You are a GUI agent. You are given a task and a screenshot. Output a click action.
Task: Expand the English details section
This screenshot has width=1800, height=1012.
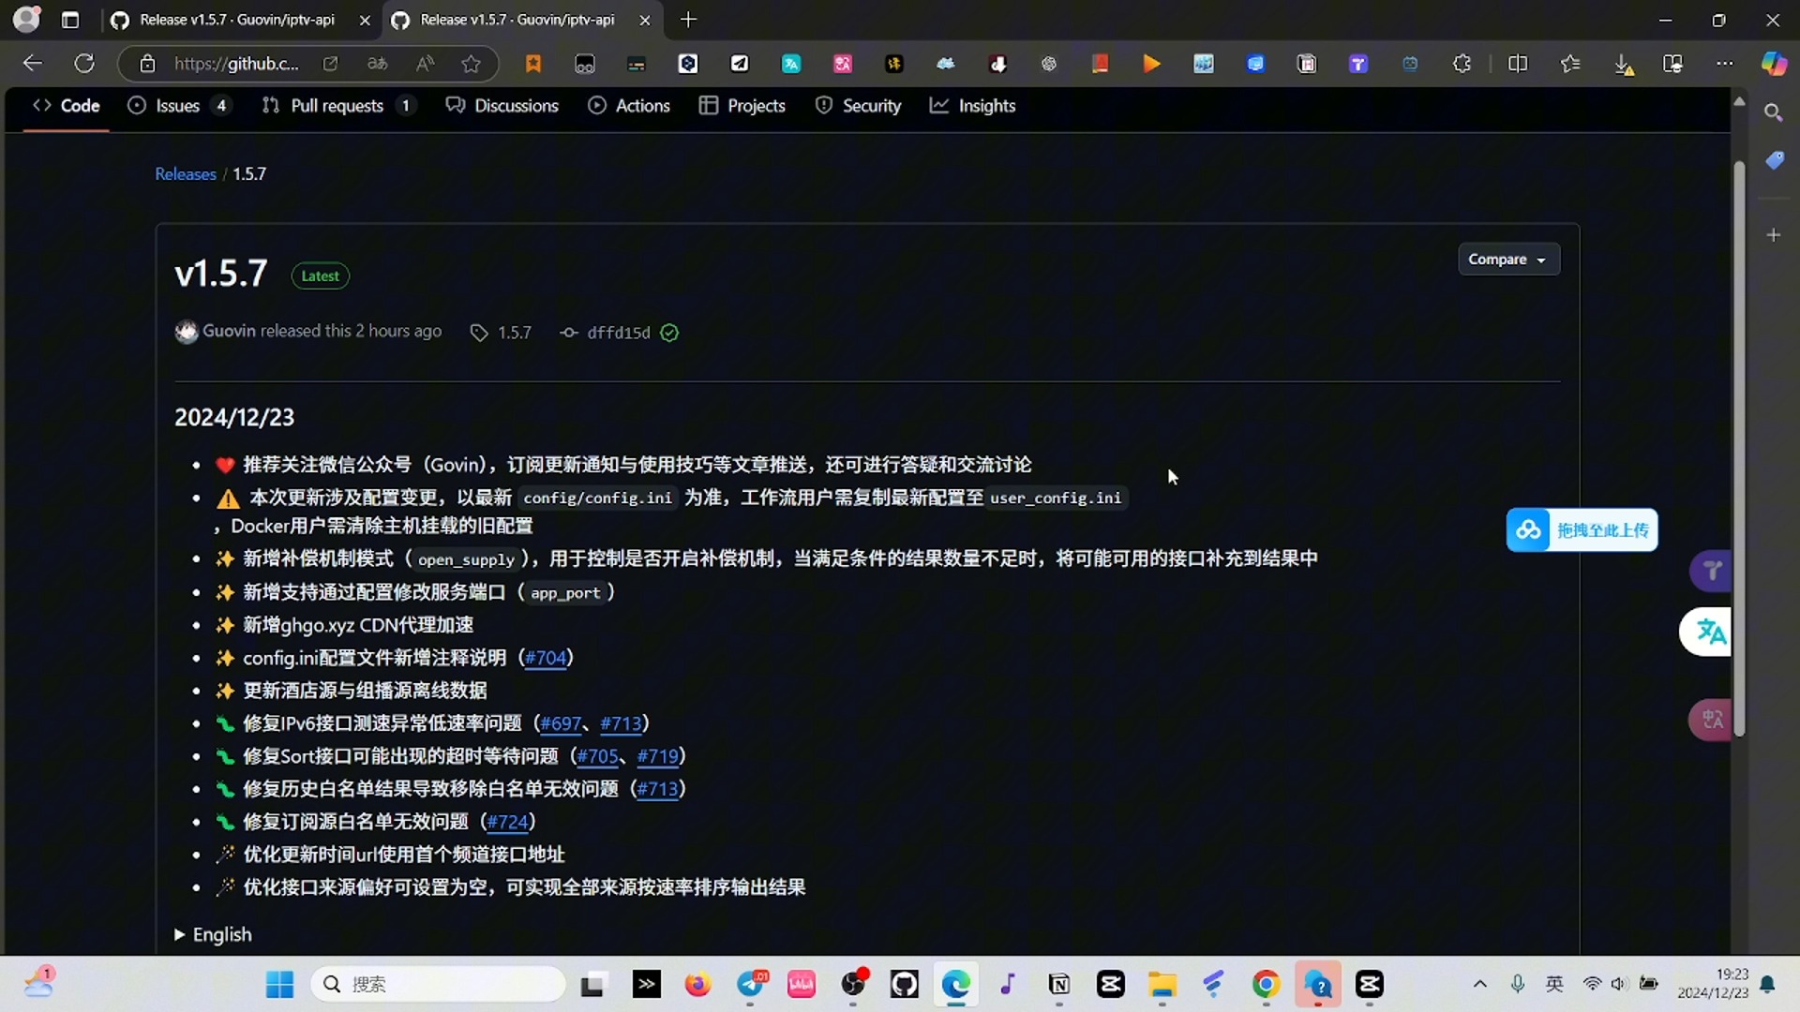[x=213, y=935]
